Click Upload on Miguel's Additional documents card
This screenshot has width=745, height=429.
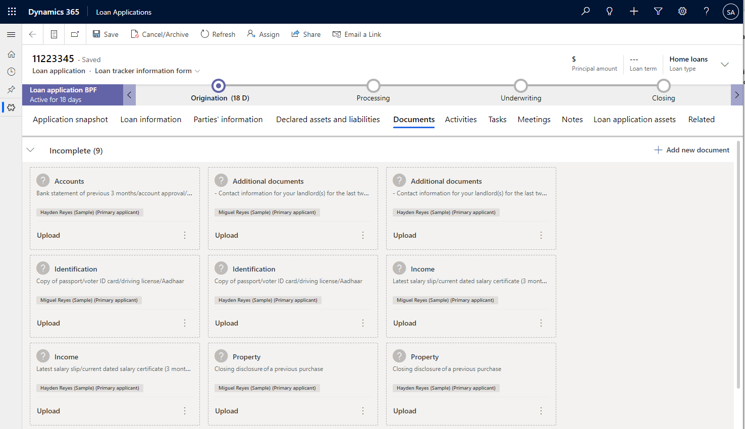[x=227, y=235]
